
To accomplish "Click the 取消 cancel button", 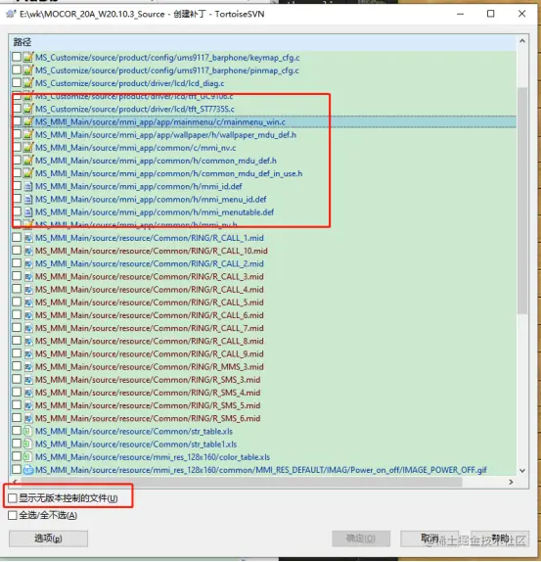I will coord(429,539).
